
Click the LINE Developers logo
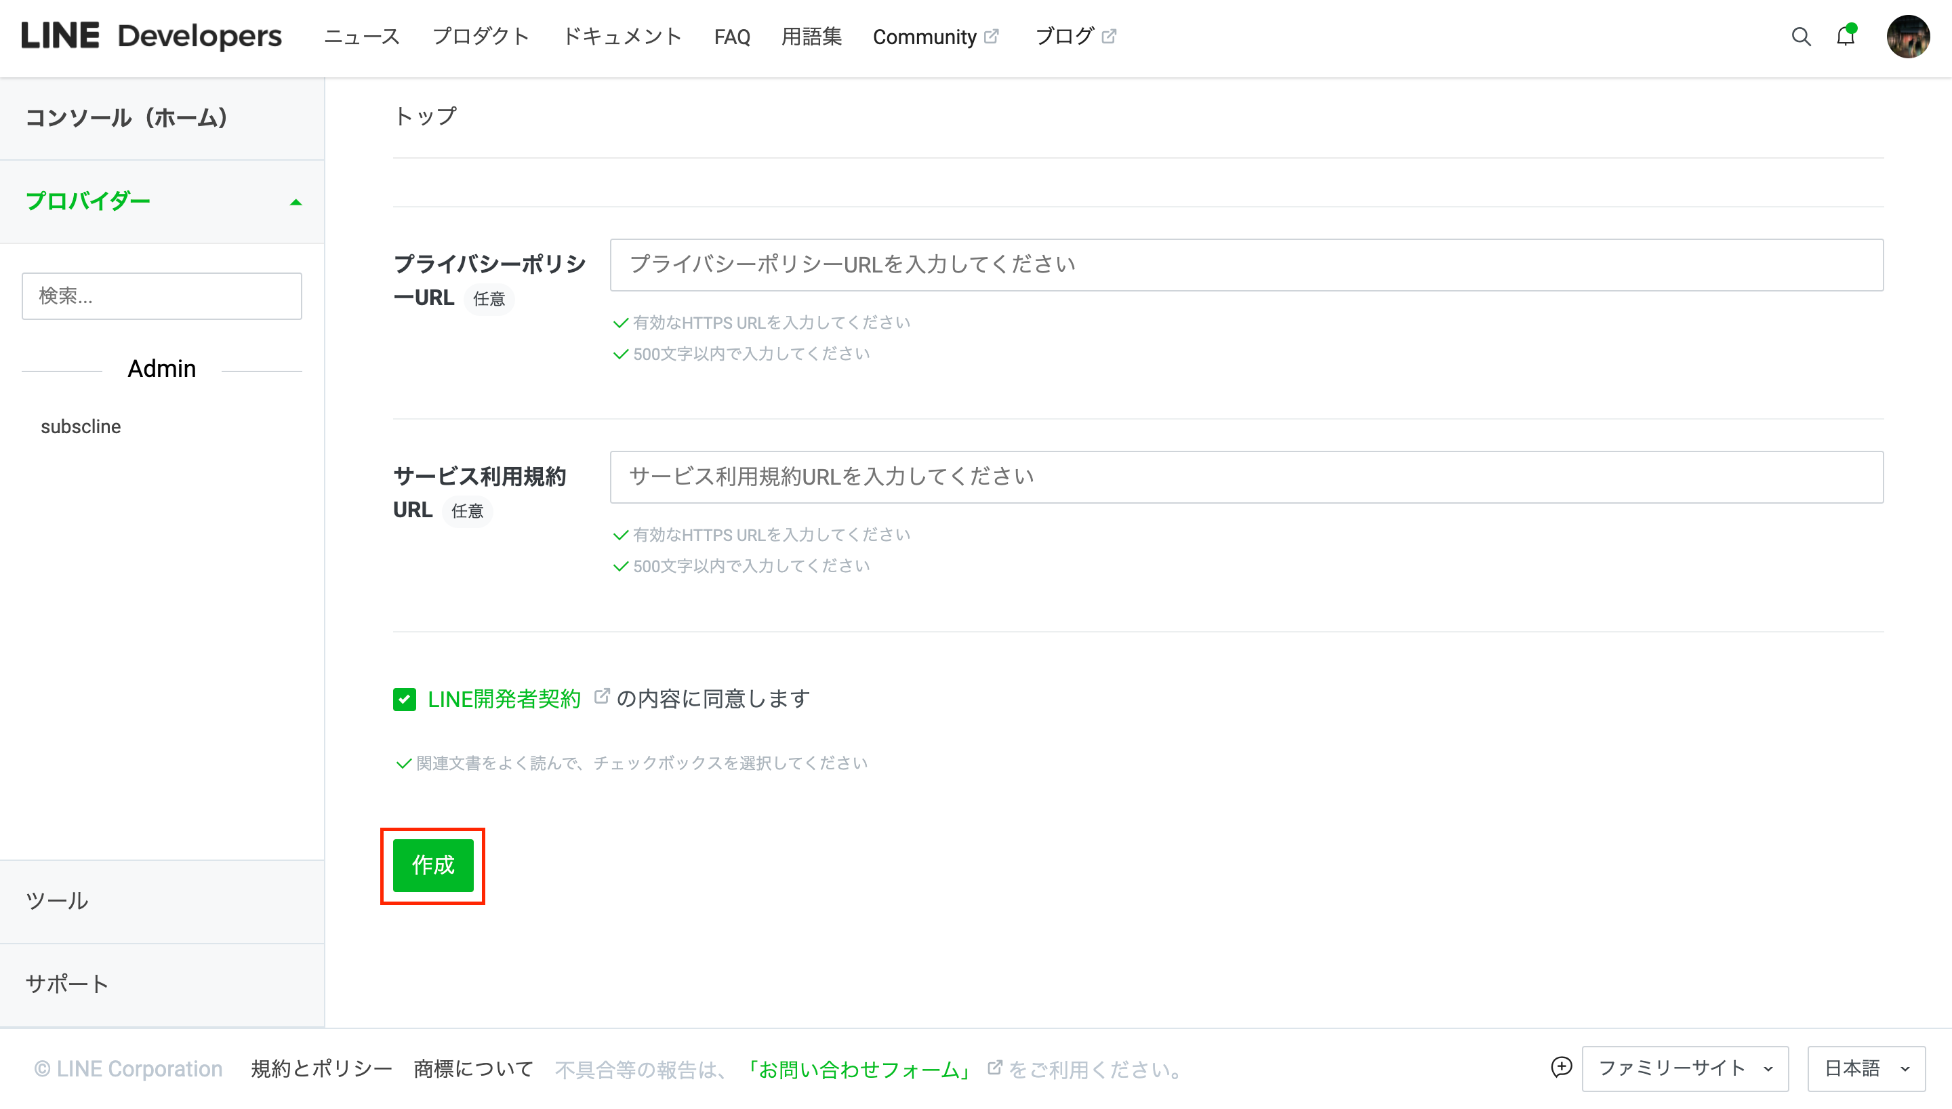coord(152,36)
